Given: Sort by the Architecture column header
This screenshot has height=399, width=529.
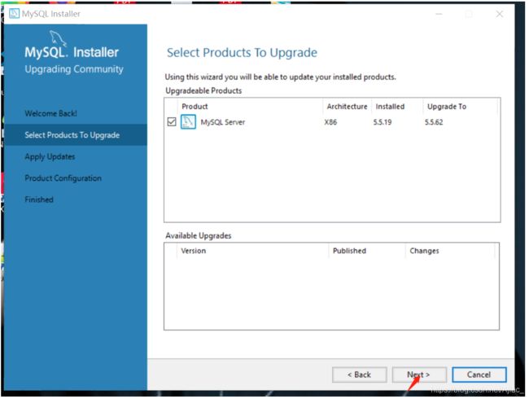Looking at the screenshot, I should (347, 107).
